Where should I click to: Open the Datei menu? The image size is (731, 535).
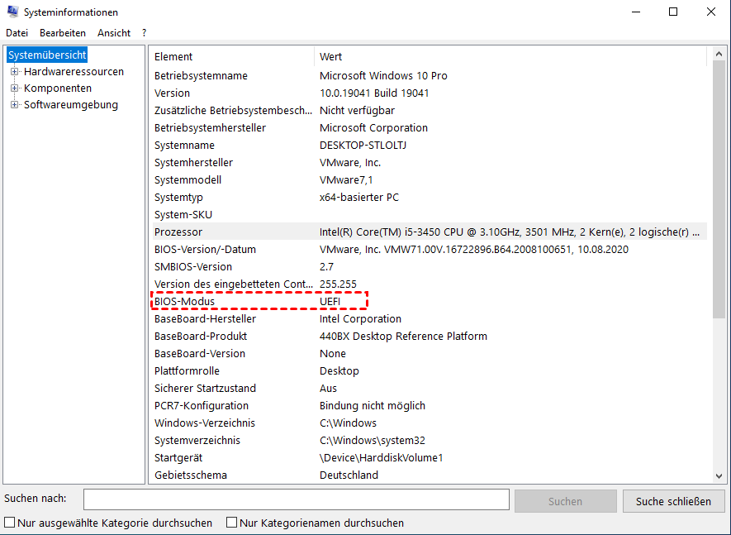pyautogui.click(x=17, y=33)
